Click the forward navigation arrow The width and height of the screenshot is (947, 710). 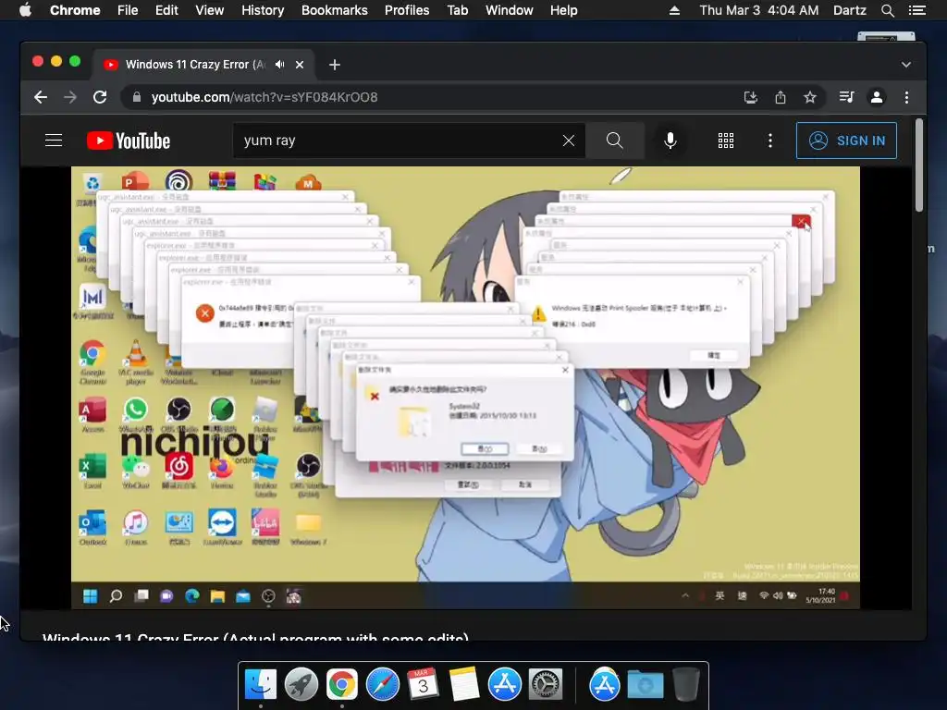tap(70, 97)
